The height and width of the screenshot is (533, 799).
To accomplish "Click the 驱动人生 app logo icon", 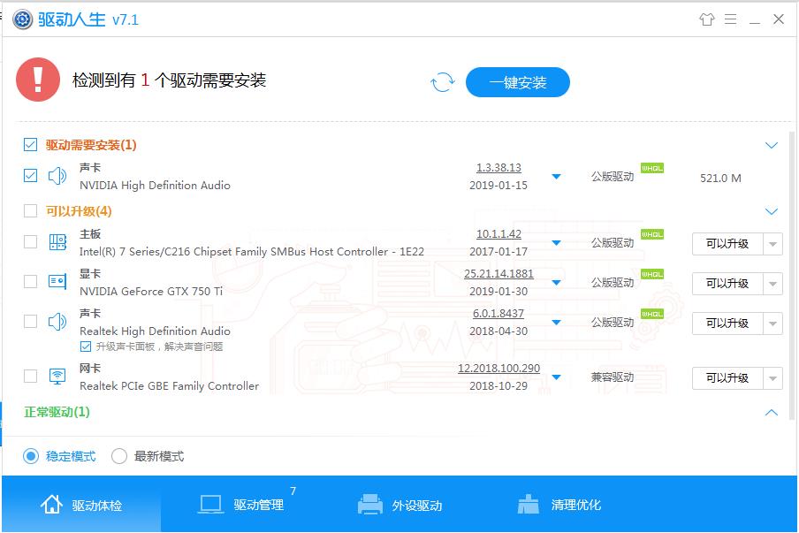I will pyautogui.click(x=22, y=19).
